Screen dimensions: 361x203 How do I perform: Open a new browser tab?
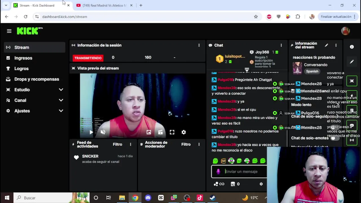click(141, 5)
